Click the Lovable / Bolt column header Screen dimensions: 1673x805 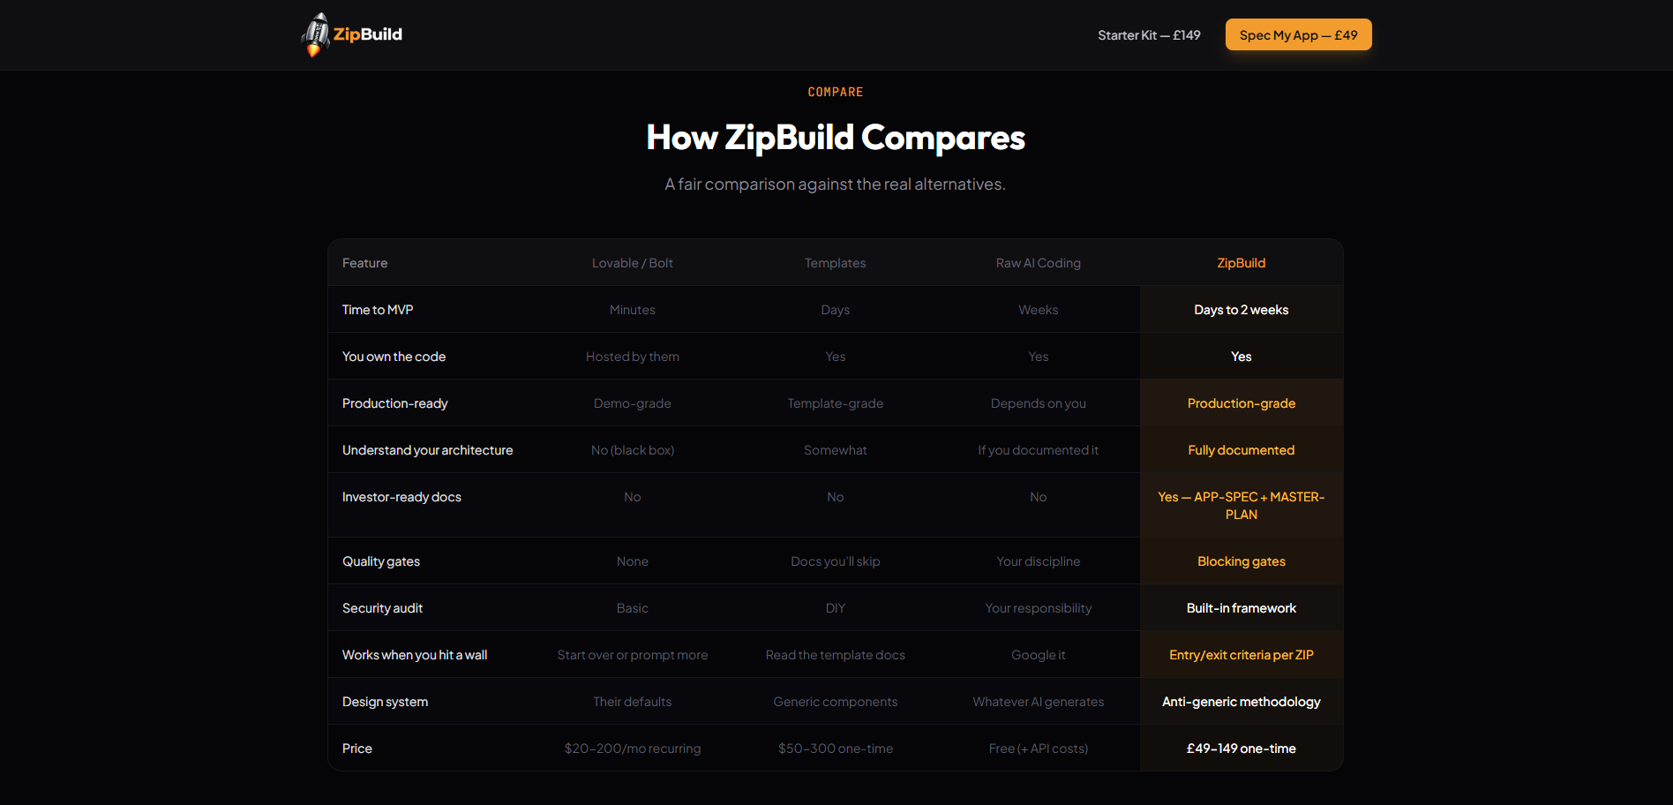coord(632,262)
